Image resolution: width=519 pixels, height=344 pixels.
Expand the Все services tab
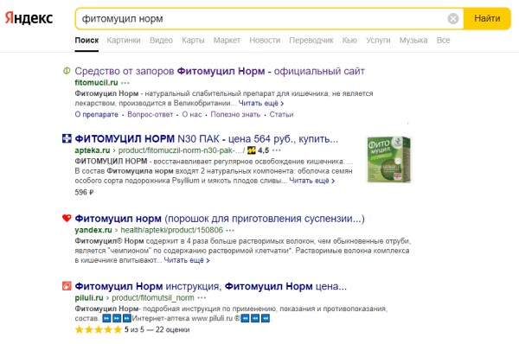[x=443, y=41]
